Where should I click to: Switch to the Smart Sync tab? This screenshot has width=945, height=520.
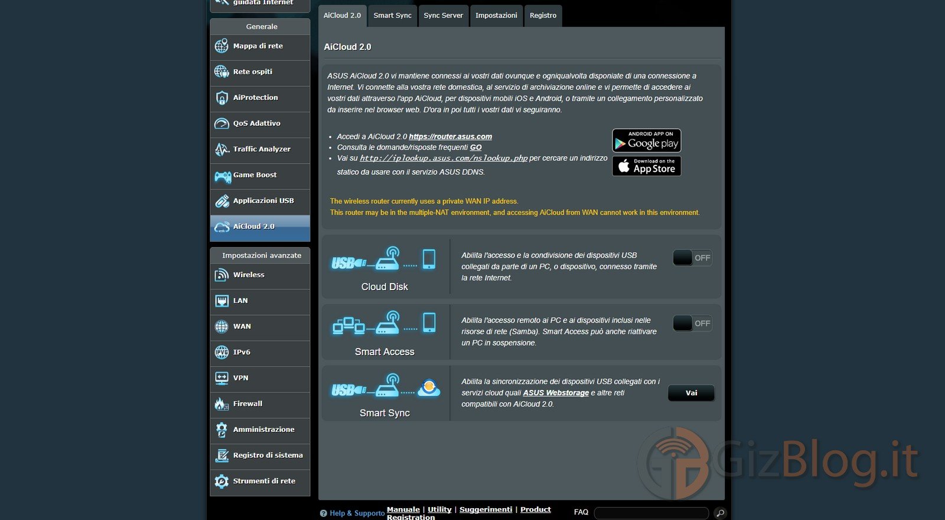(x=392, y=16)
